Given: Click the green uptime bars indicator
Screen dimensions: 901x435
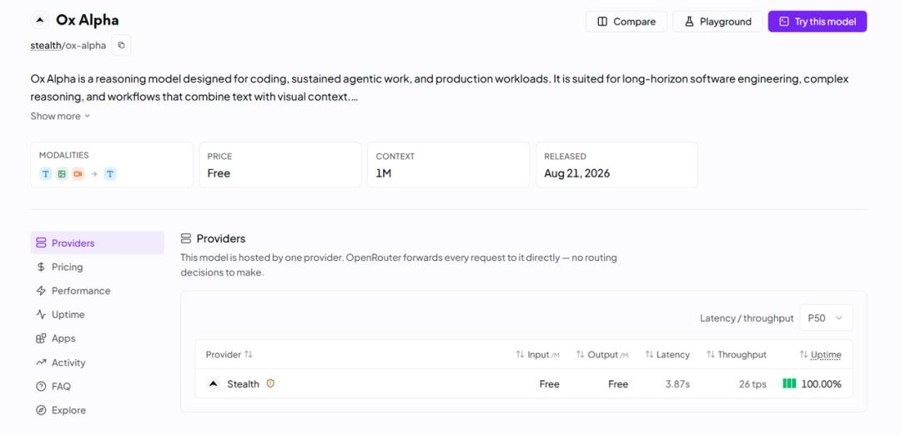Looking at the screenshot, I should click(x=789, y=383).
